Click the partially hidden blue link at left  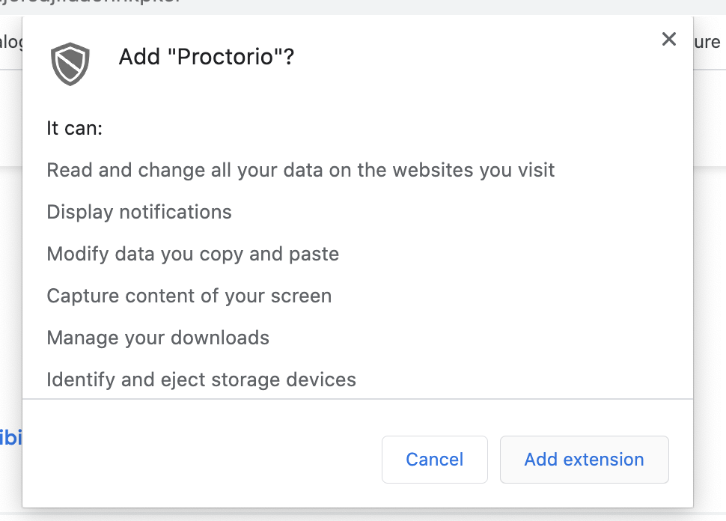(10, 438)
